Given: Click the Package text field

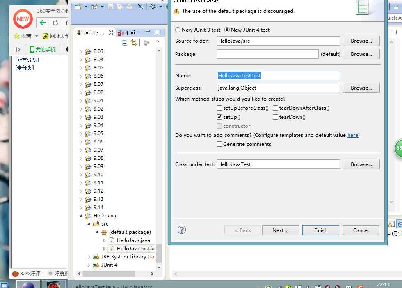Looking at the screenshot, I should pos(267,54).
